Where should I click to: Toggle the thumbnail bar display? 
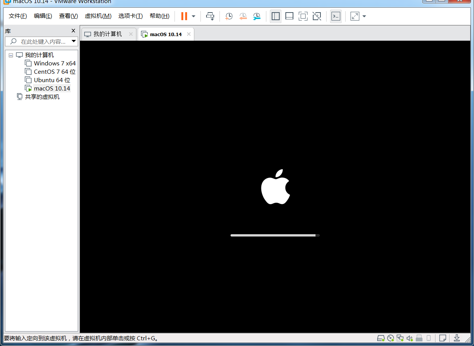pos(289,16)
